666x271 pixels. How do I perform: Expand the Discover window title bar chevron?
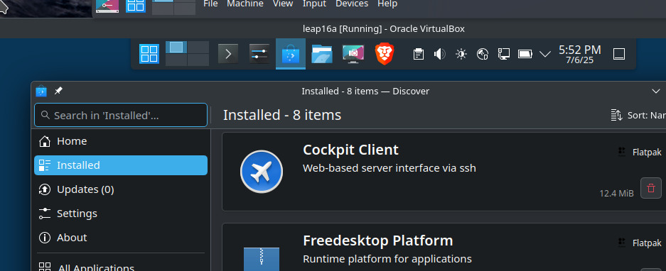tap(656, 91)
